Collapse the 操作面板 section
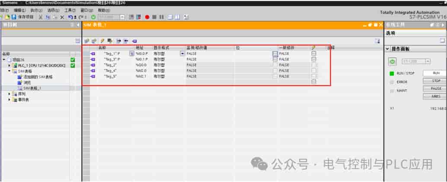Image resolution: width=447 pixels, height=182 pixels. (387, 49)
